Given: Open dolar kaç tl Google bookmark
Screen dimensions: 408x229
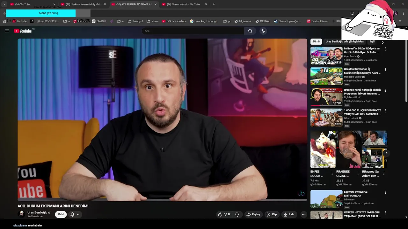Looking at the screenshot, I should click(204, 21).
